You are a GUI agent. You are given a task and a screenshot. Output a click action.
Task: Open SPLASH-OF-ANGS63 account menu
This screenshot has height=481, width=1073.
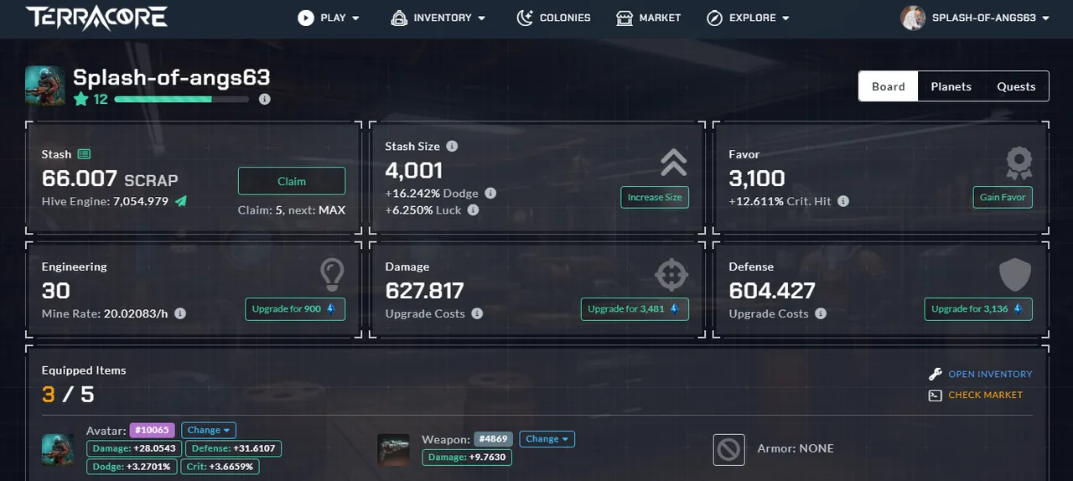(975, 18)
